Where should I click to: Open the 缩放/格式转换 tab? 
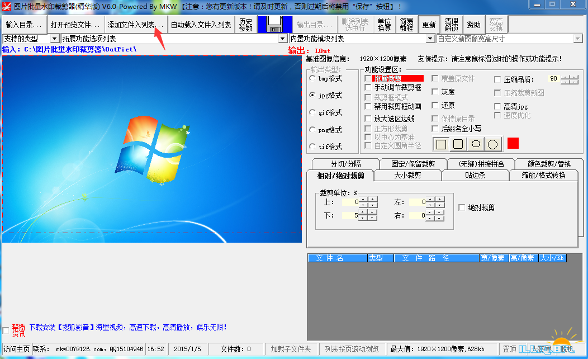[543, 175]
